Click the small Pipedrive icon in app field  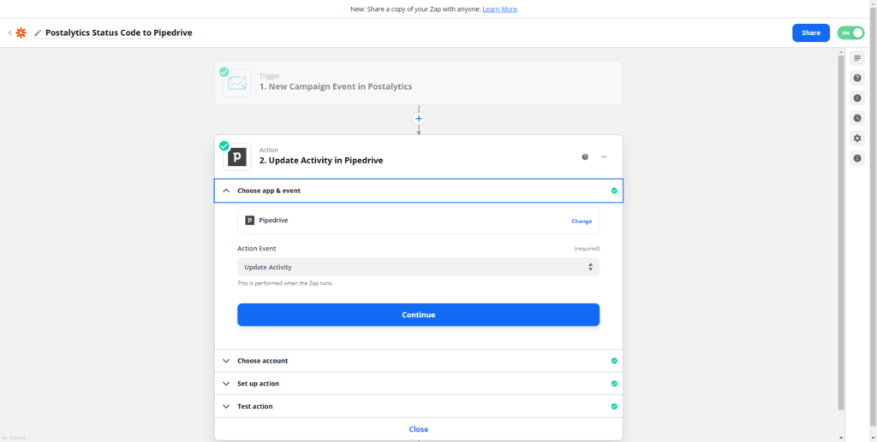[250, 221]
